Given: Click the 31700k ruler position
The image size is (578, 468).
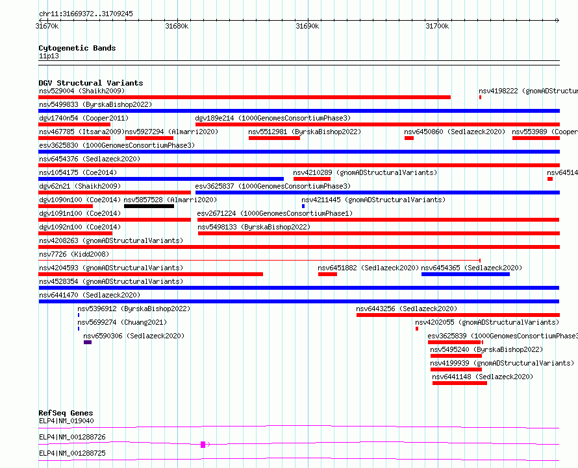Looking at the screenshot, I should [437, 26].
